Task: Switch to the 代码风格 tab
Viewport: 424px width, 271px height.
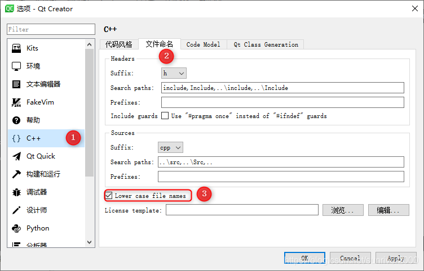Action: (x=119, y=44)
